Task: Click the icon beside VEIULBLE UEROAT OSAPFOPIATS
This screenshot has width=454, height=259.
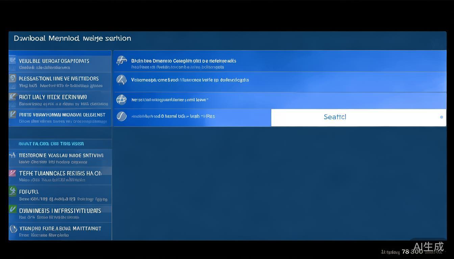Action: click(12, 61)
